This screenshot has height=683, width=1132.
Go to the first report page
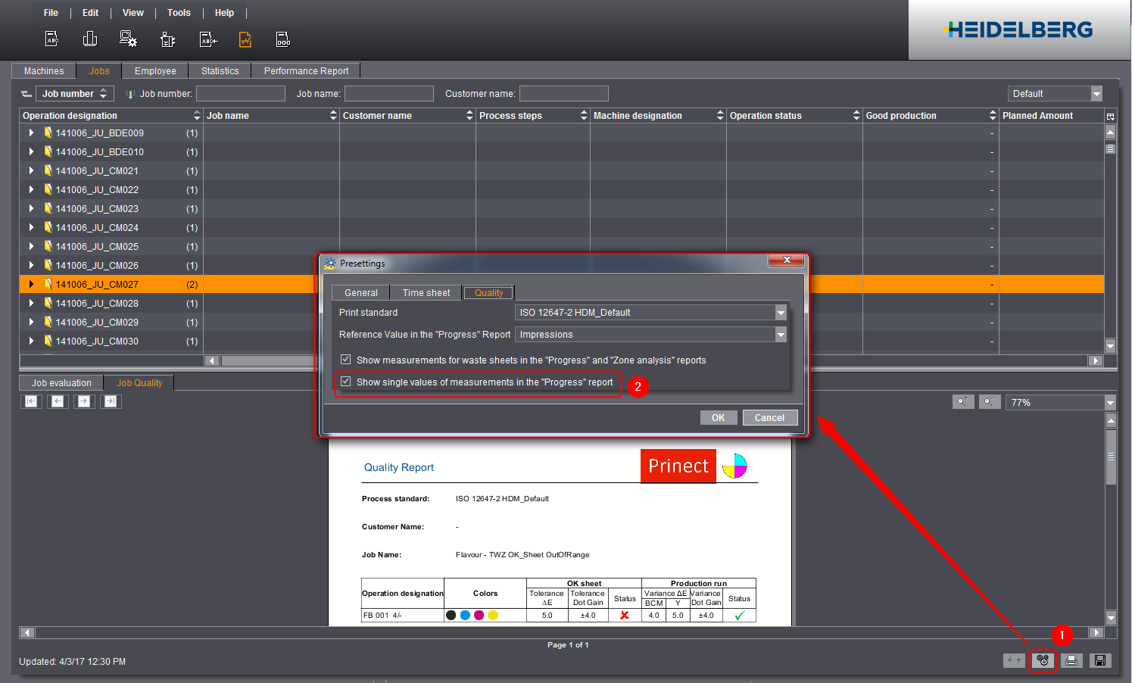coord(31,401)
